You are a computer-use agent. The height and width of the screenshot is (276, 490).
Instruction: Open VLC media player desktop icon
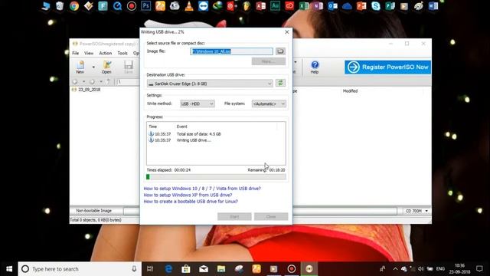tap(189, 6)
